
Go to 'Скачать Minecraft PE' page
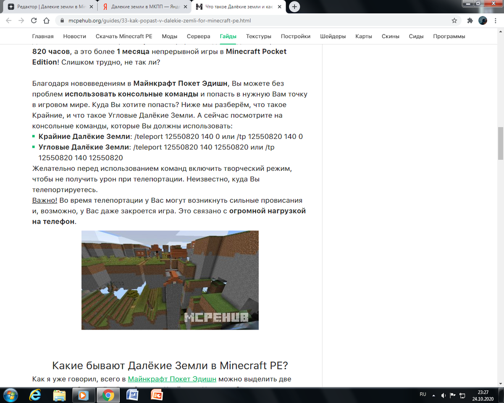point(124,37)
